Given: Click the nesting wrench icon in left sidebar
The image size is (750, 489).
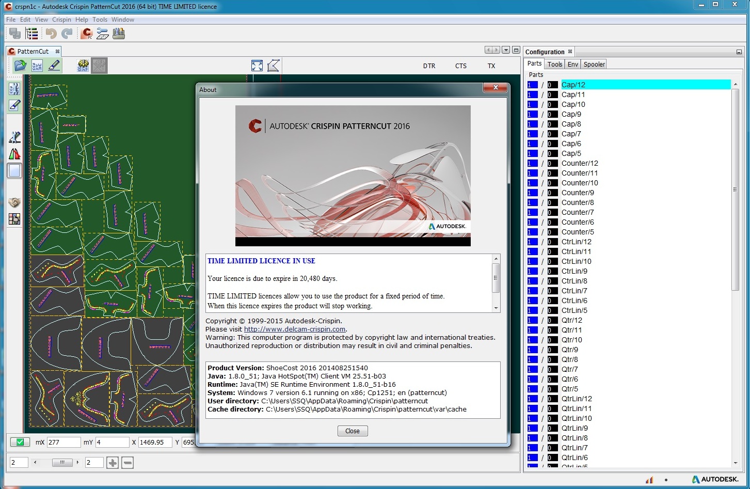Looking at the screenshot, I should tap(14, 89).
